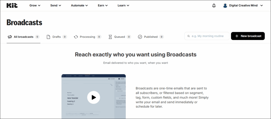The image size is (271, 119).
Task: Click the video tutorial thumbnail
Action: pyautogui.click(x=93, y=96)
